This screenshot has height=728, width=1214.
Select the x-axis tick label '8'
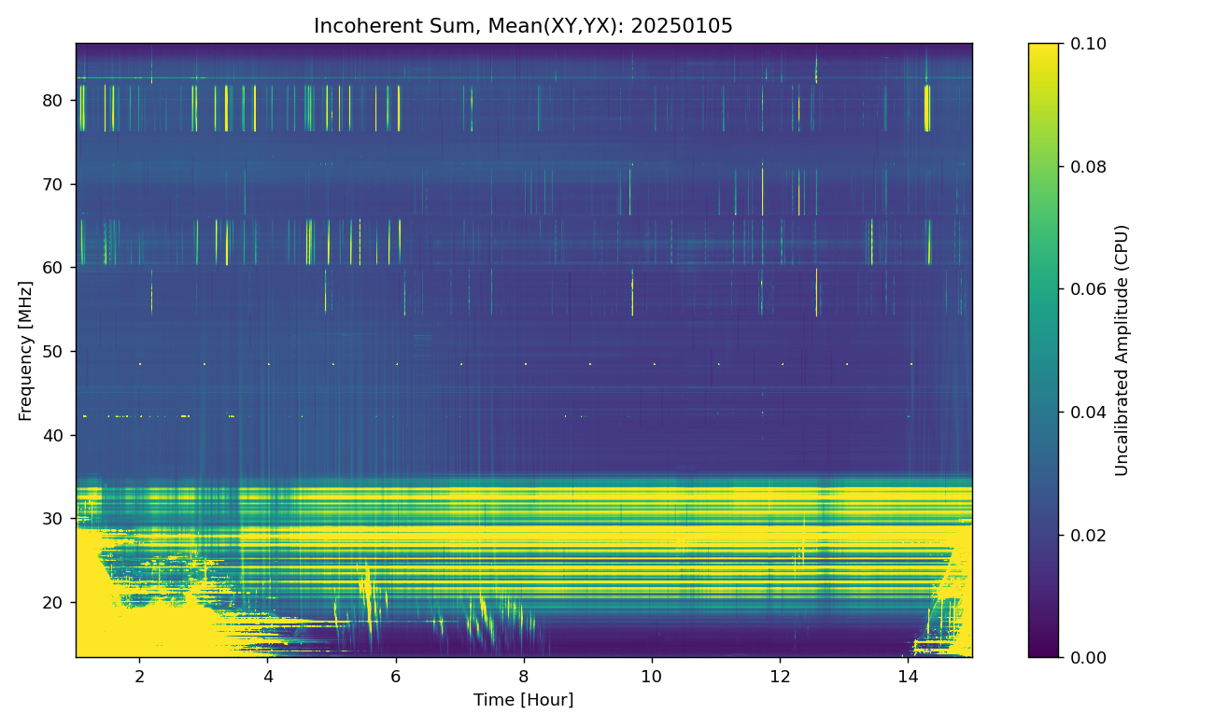click(x=524, y=675)
